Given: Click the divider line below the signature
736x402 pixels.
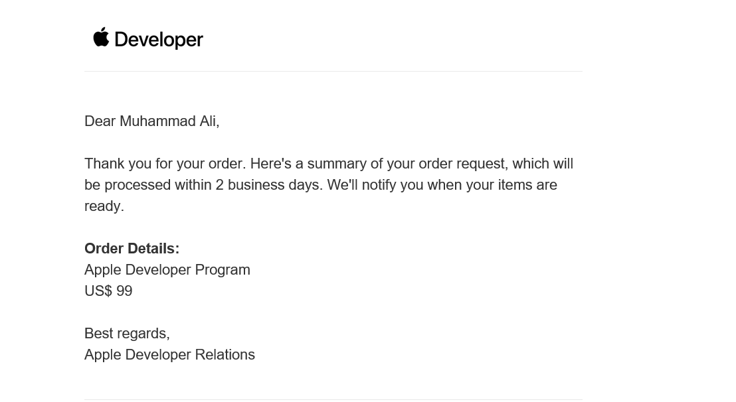Looking at the screenshot, I should pyautogui.click(x=333, y=399).
